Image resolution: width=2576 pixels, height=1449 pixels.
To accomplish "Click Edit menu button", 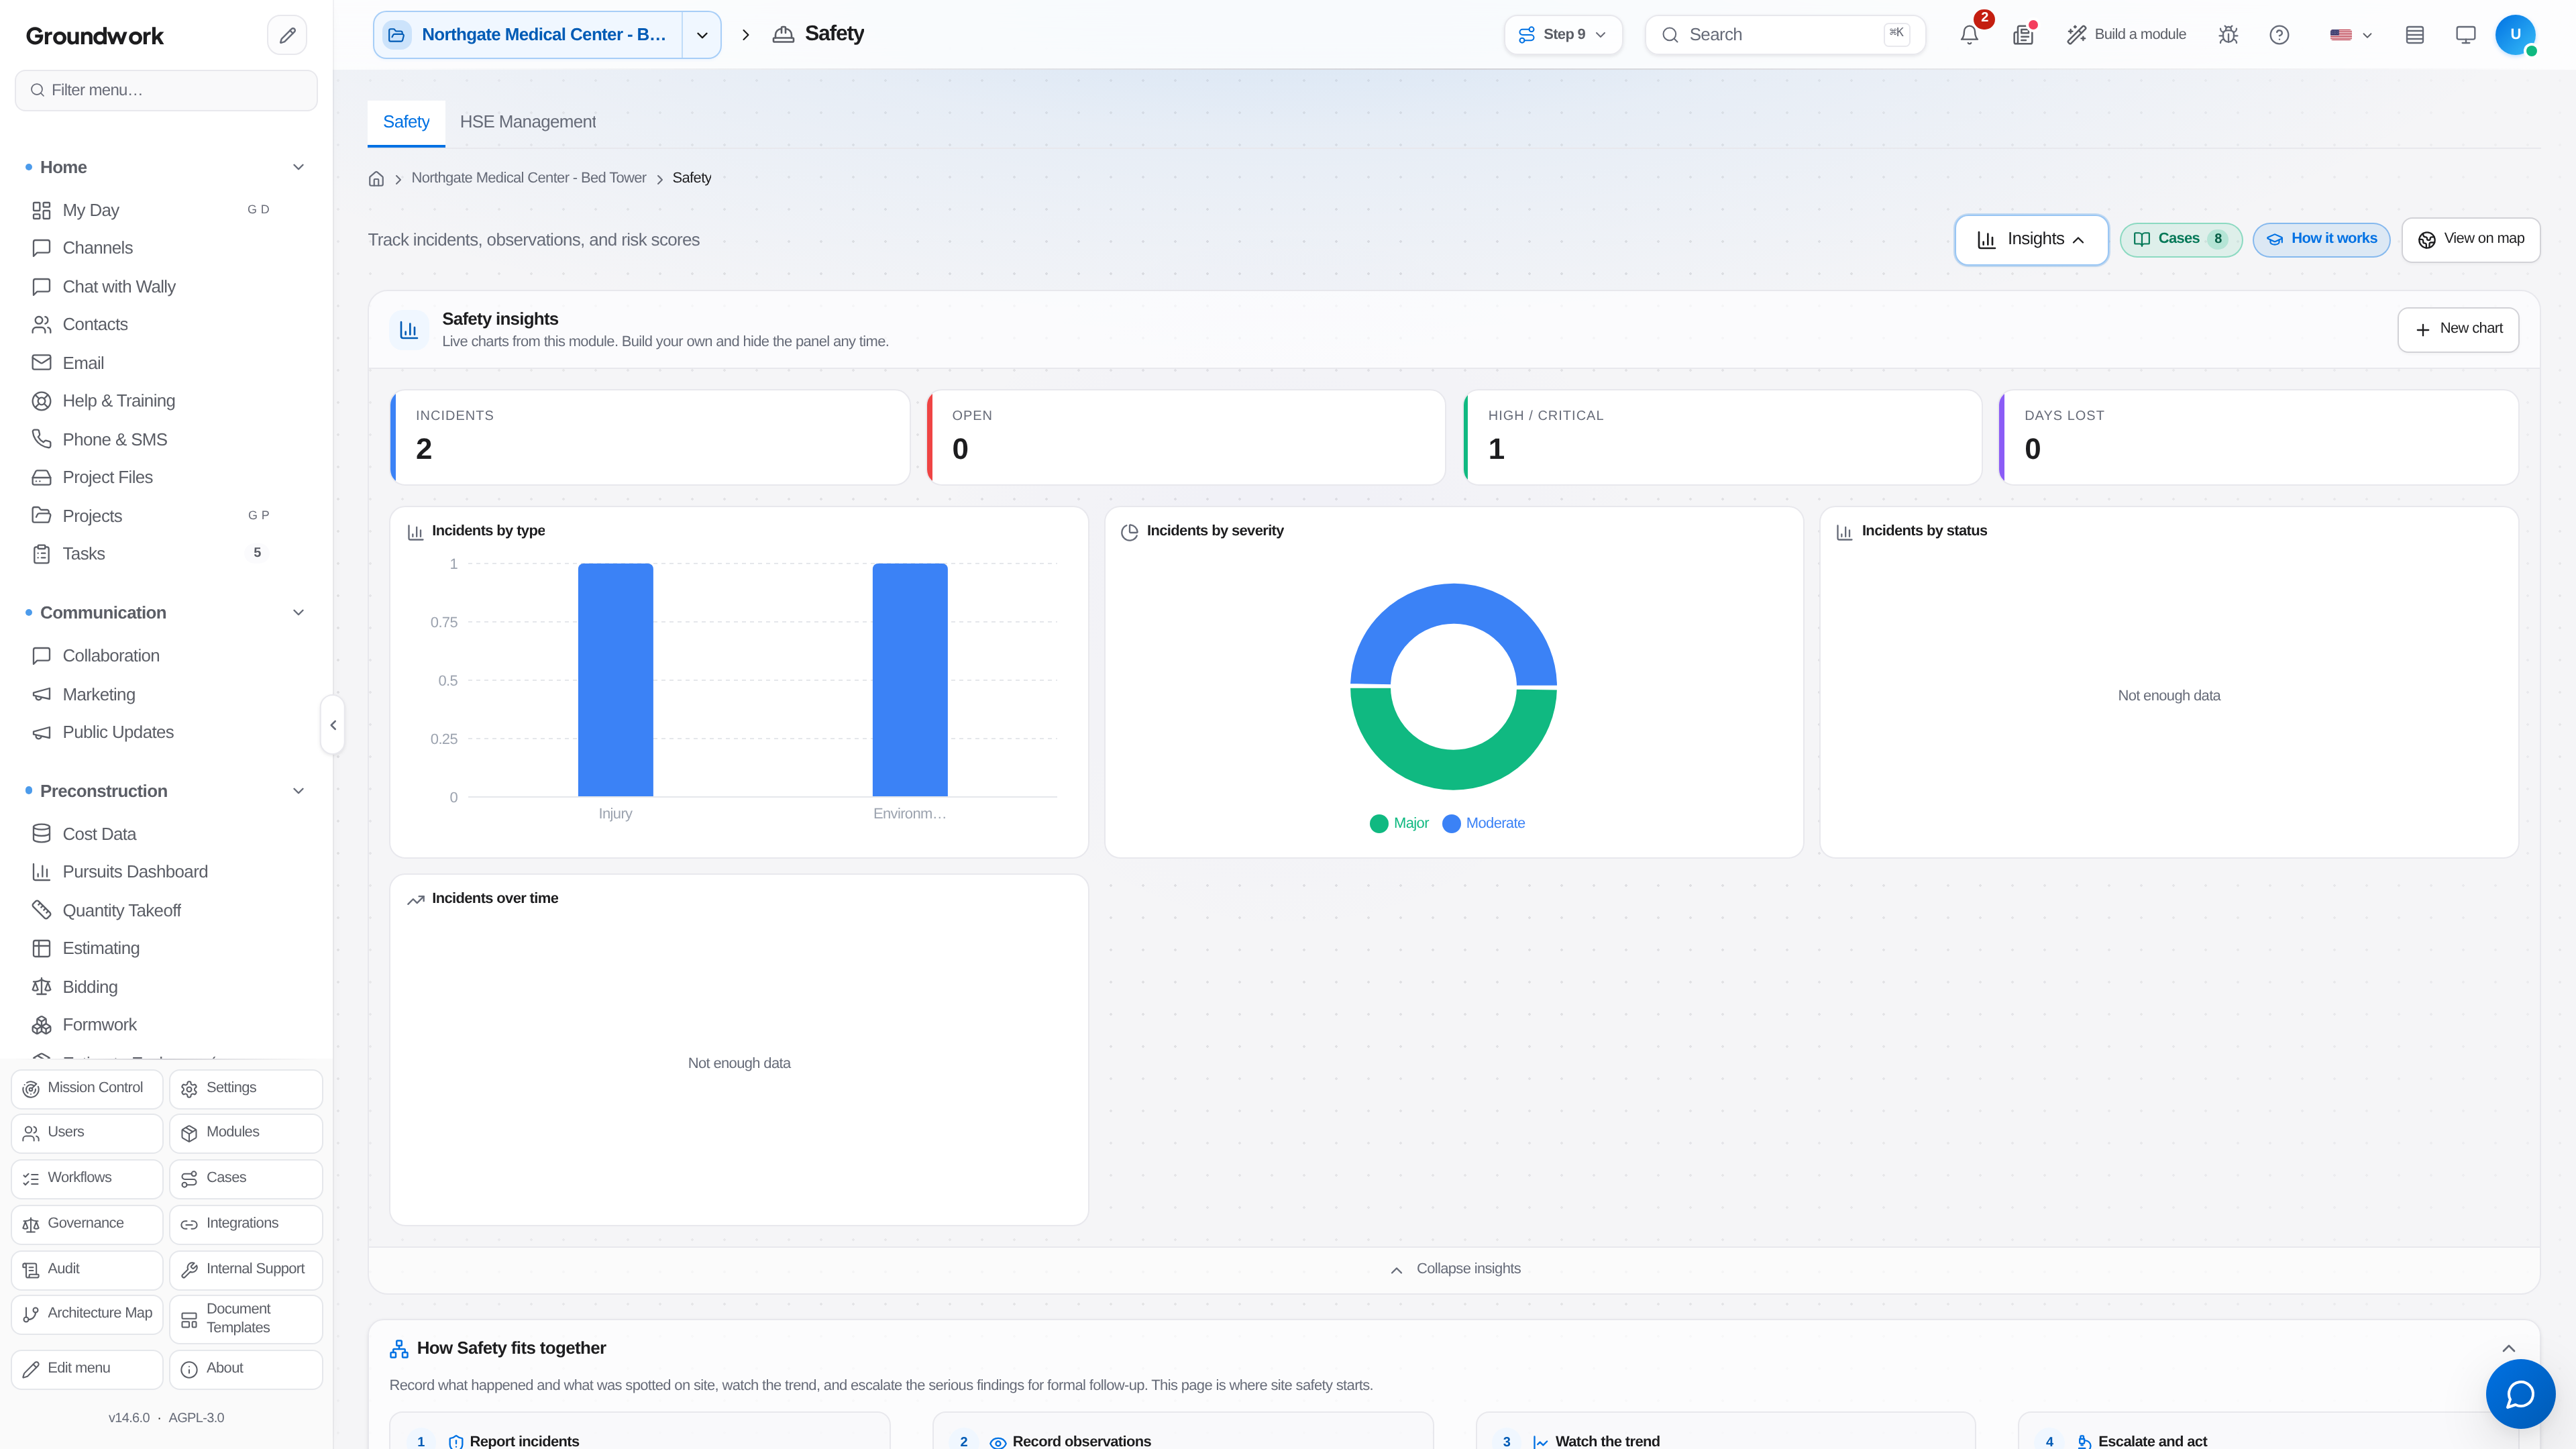I will tap(87, 1369).
